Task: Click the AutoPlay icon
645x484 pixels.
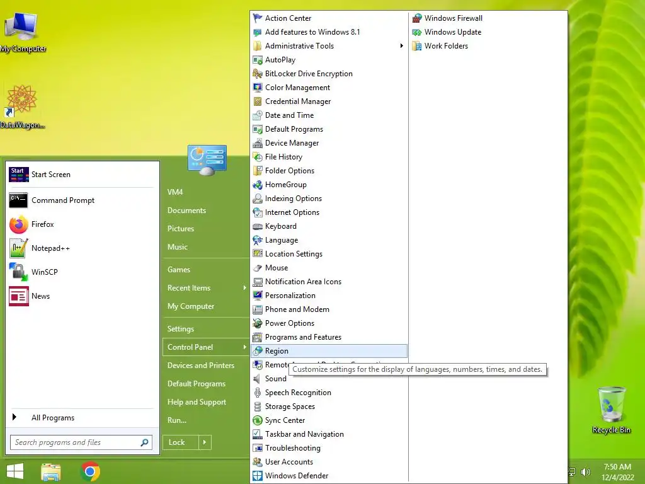Action: tap(258, 60)
